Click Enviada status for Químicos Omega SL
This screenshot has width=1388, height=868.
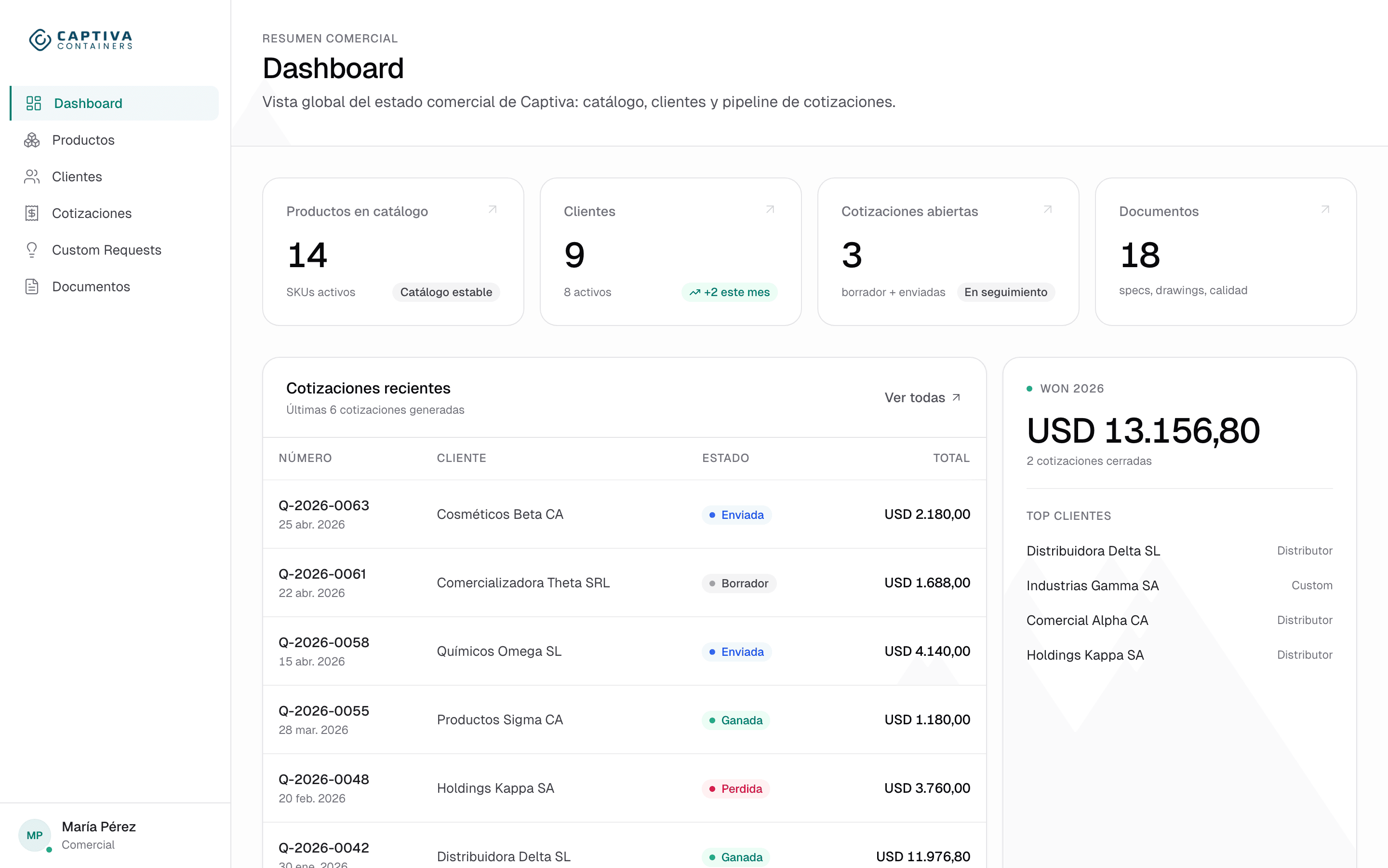pos(736,651)
